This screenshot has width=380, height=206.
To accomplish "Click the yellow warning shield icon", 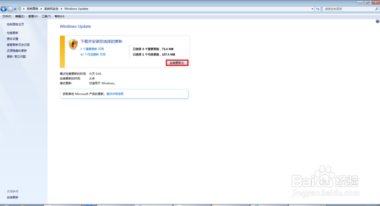I will coord(73,44).
